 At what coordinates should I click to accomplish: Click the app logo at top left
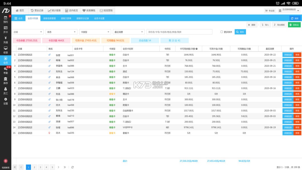(6, 10)
